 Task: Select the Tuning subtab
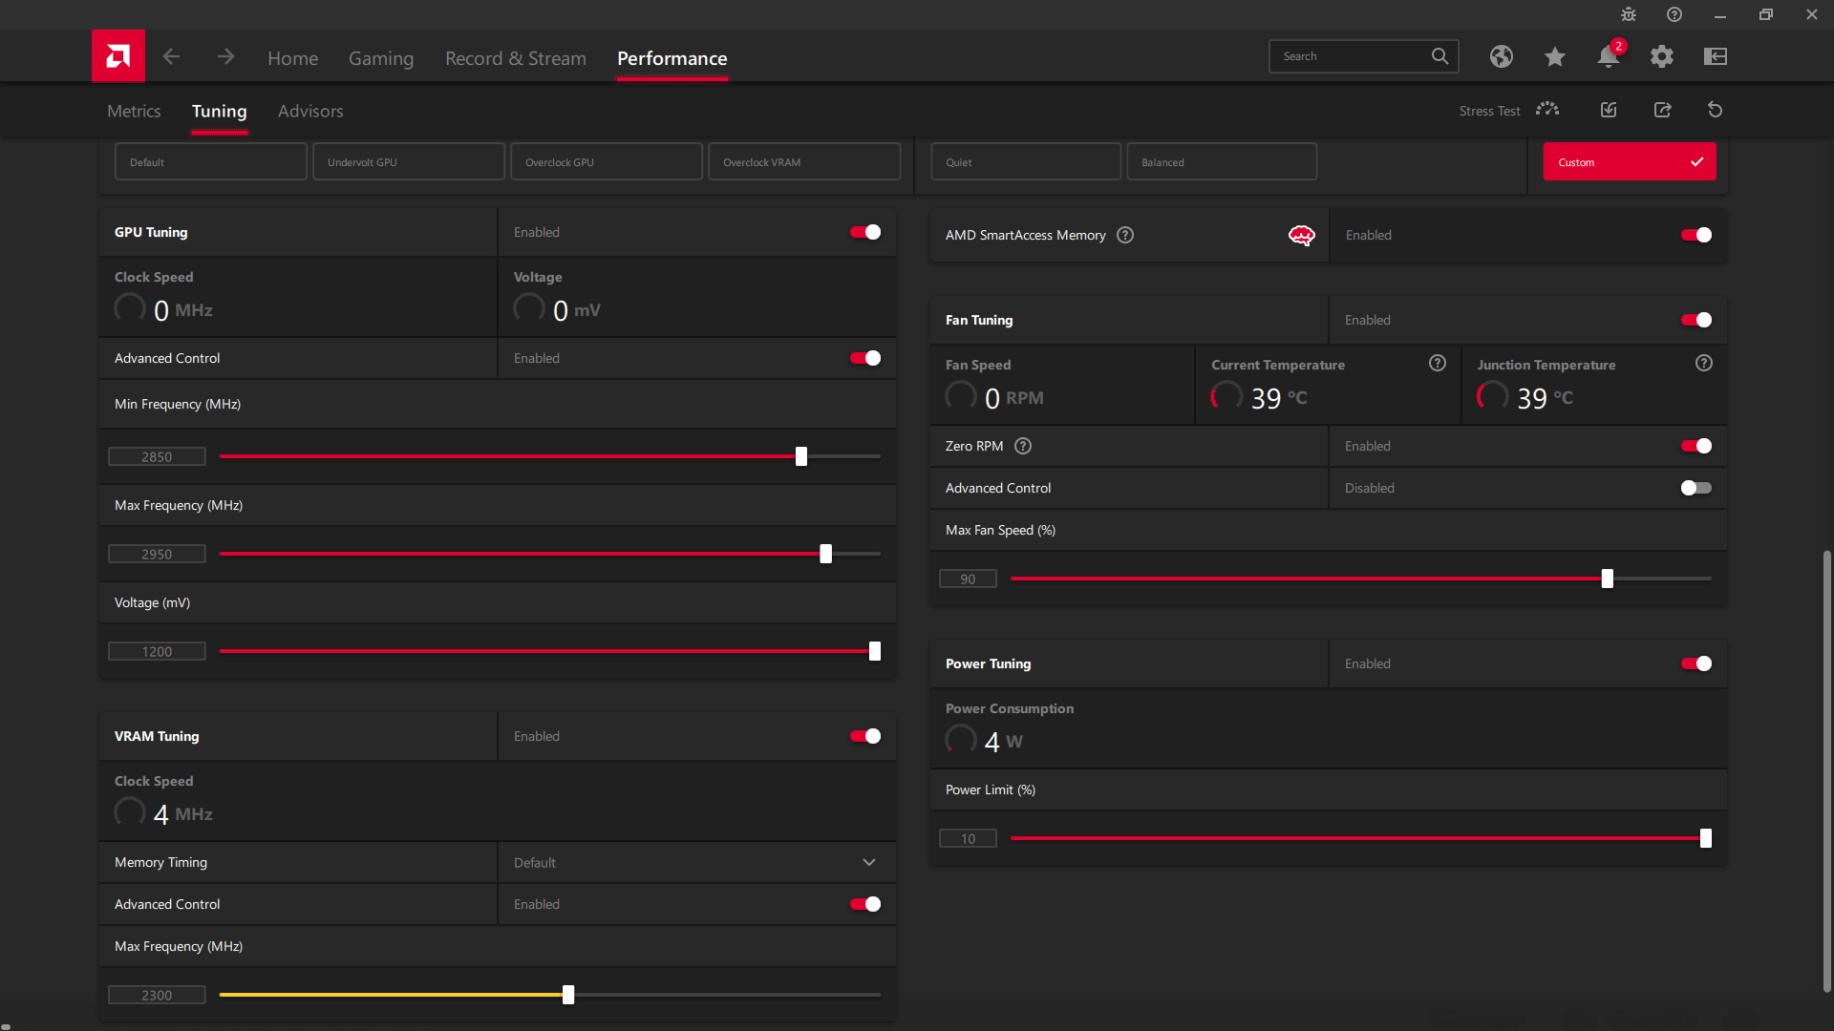point(220,111)
